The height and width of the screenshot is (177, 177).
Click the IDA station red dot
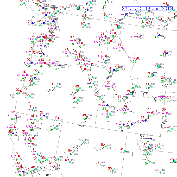[152, 112]
